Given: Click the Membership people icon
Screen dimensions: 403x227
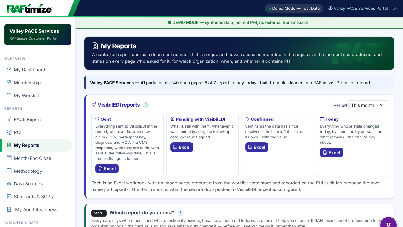Looking at the screenshot, I should click(x=9, y=83).
